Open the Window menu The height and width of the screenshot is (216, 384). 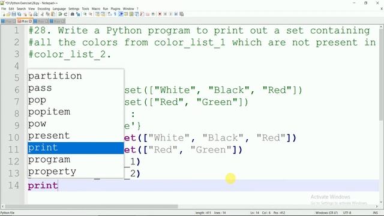tap(128, 8)
